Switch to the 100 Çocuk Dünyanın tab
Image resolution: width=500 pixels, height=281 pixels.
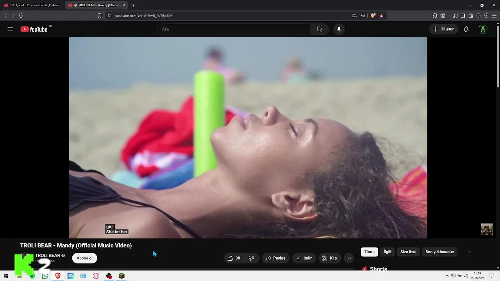33,5
